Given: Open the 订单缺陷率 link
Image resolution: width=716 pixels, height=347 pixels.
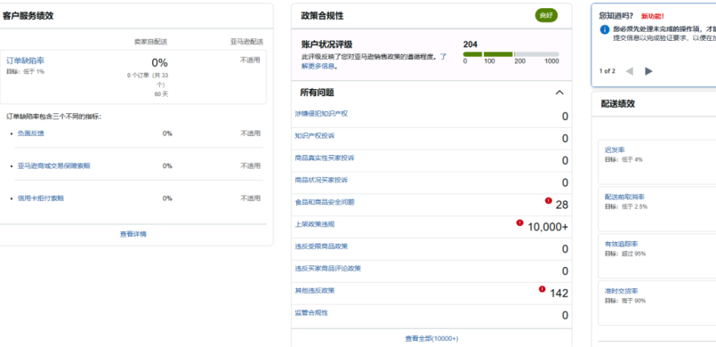Looking at the screenshot, I should click(x=25, y=61).
